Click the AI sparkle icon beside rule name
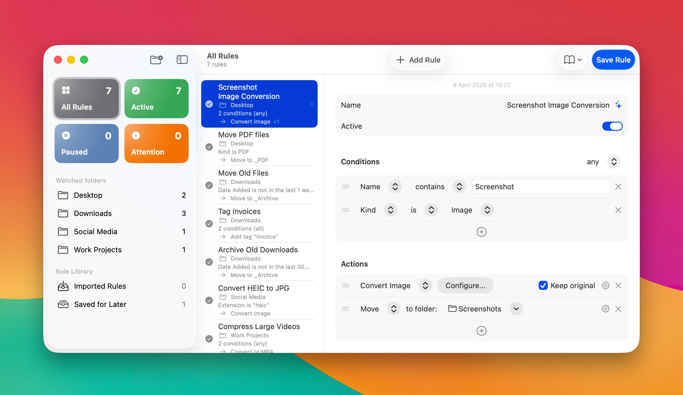The image size is (683, 395). pos(618,105)
